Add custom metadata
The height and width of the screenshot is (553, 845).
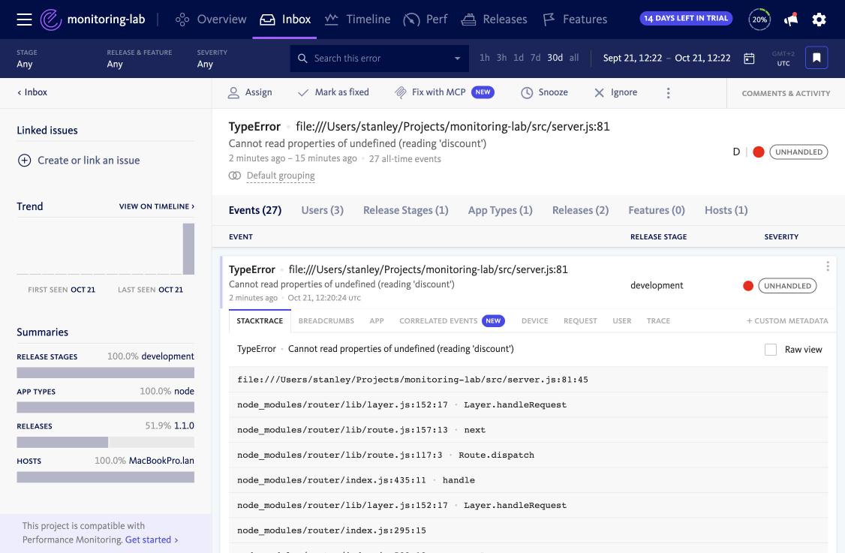786,320
